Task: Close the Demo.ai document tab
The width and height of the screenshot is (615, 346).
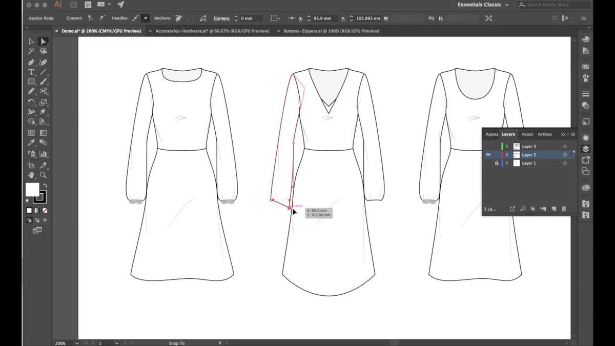Action: coord(57,31)
